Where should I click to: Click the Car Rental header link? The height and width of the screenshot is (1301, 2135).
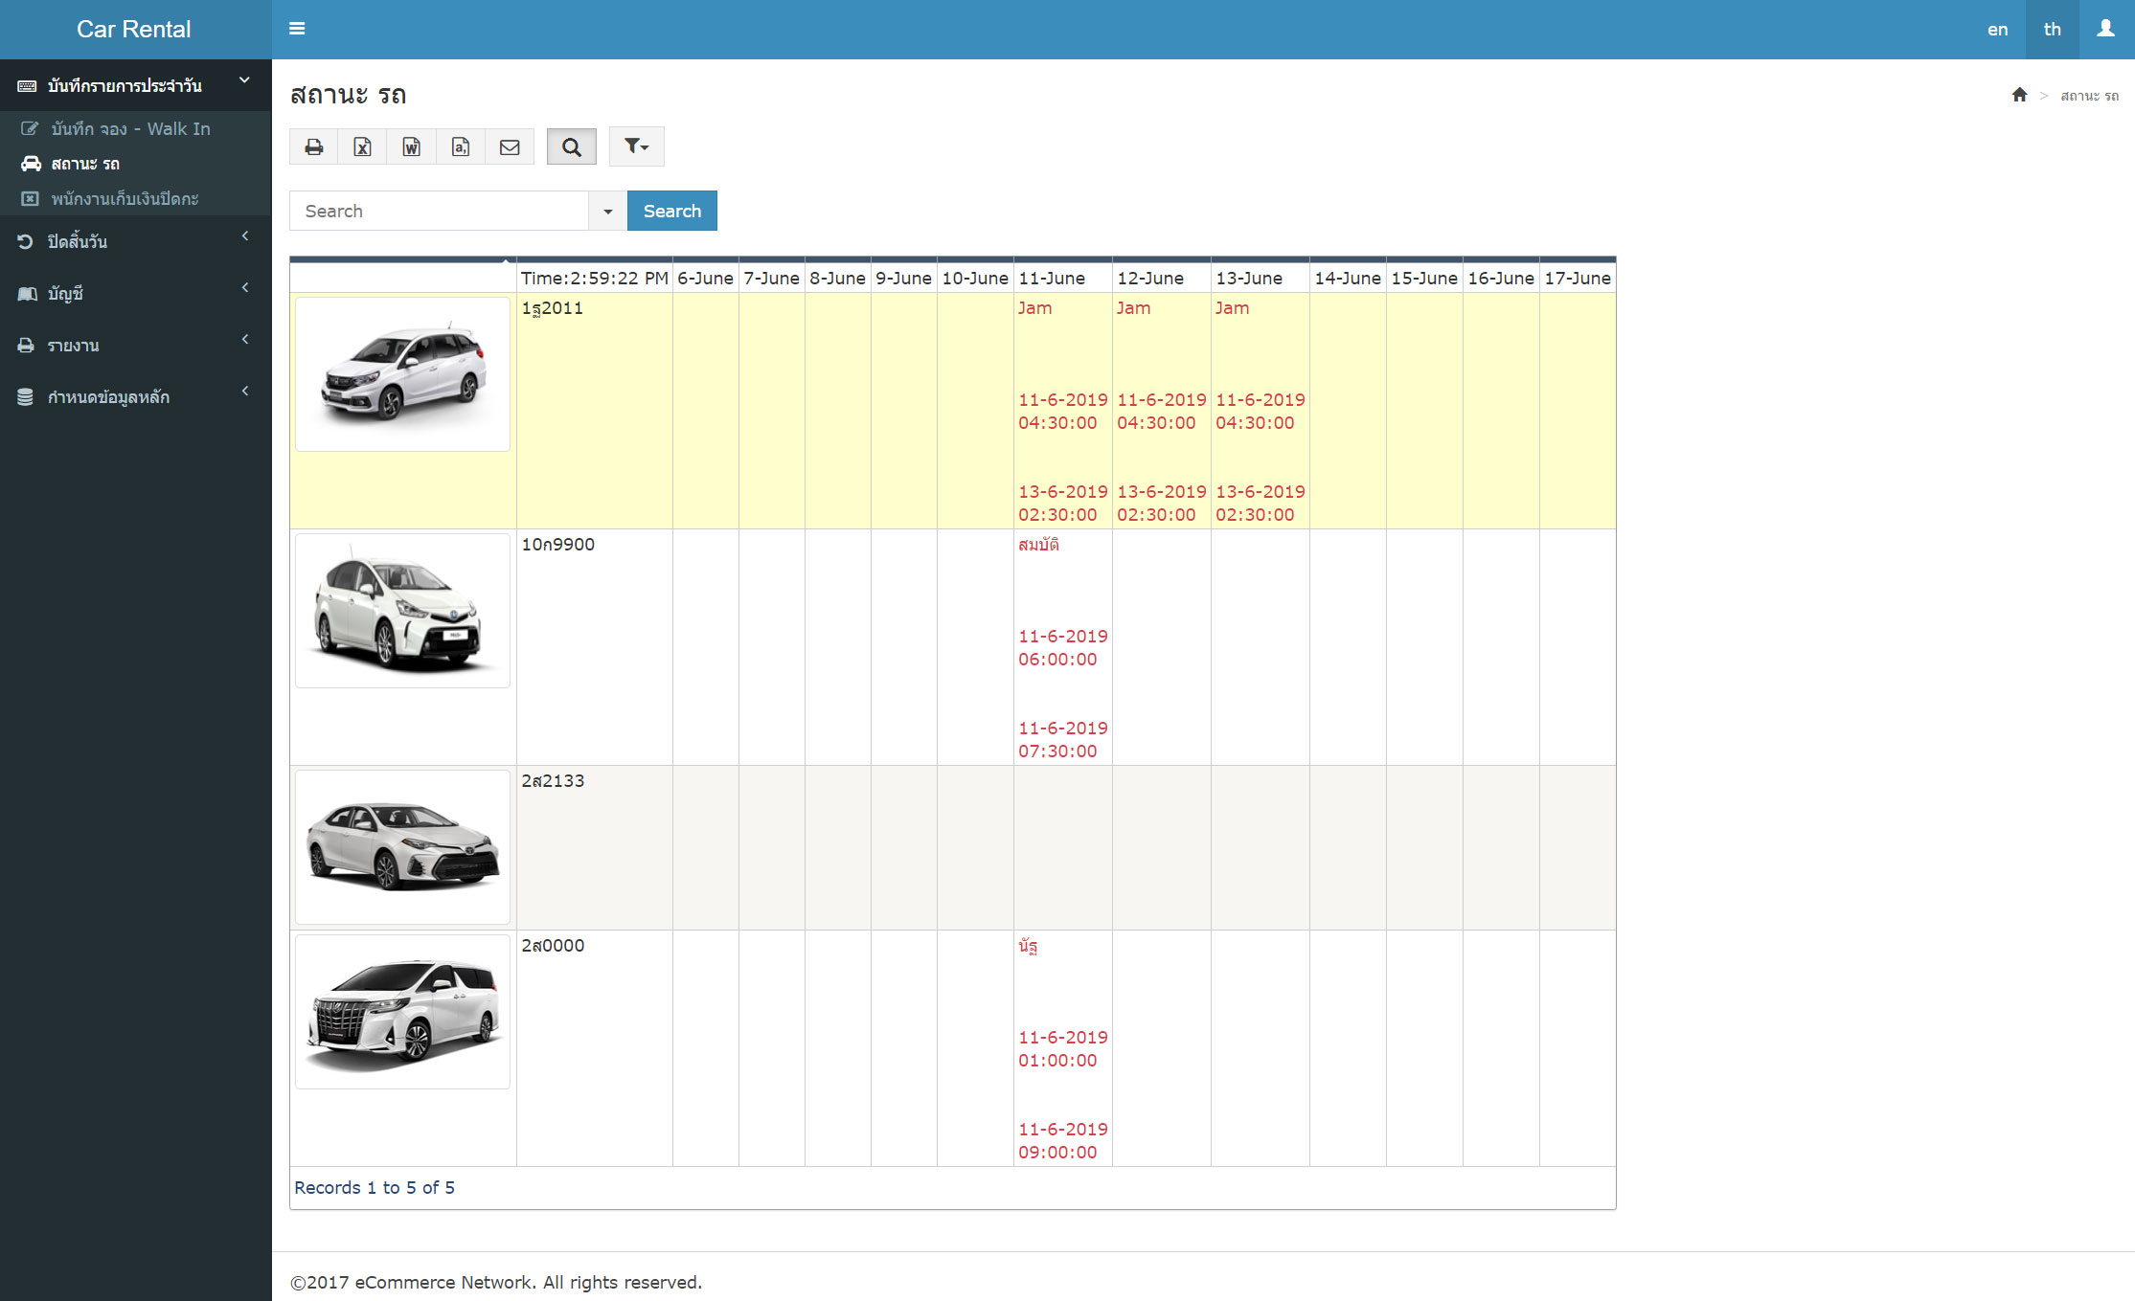pos(134,30)
